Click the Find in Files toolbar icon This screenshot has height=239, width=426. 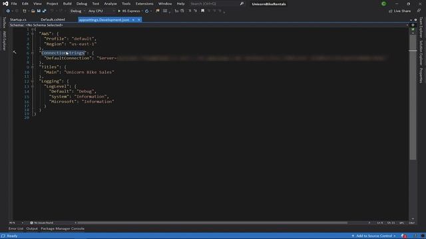tap(158, 11)
